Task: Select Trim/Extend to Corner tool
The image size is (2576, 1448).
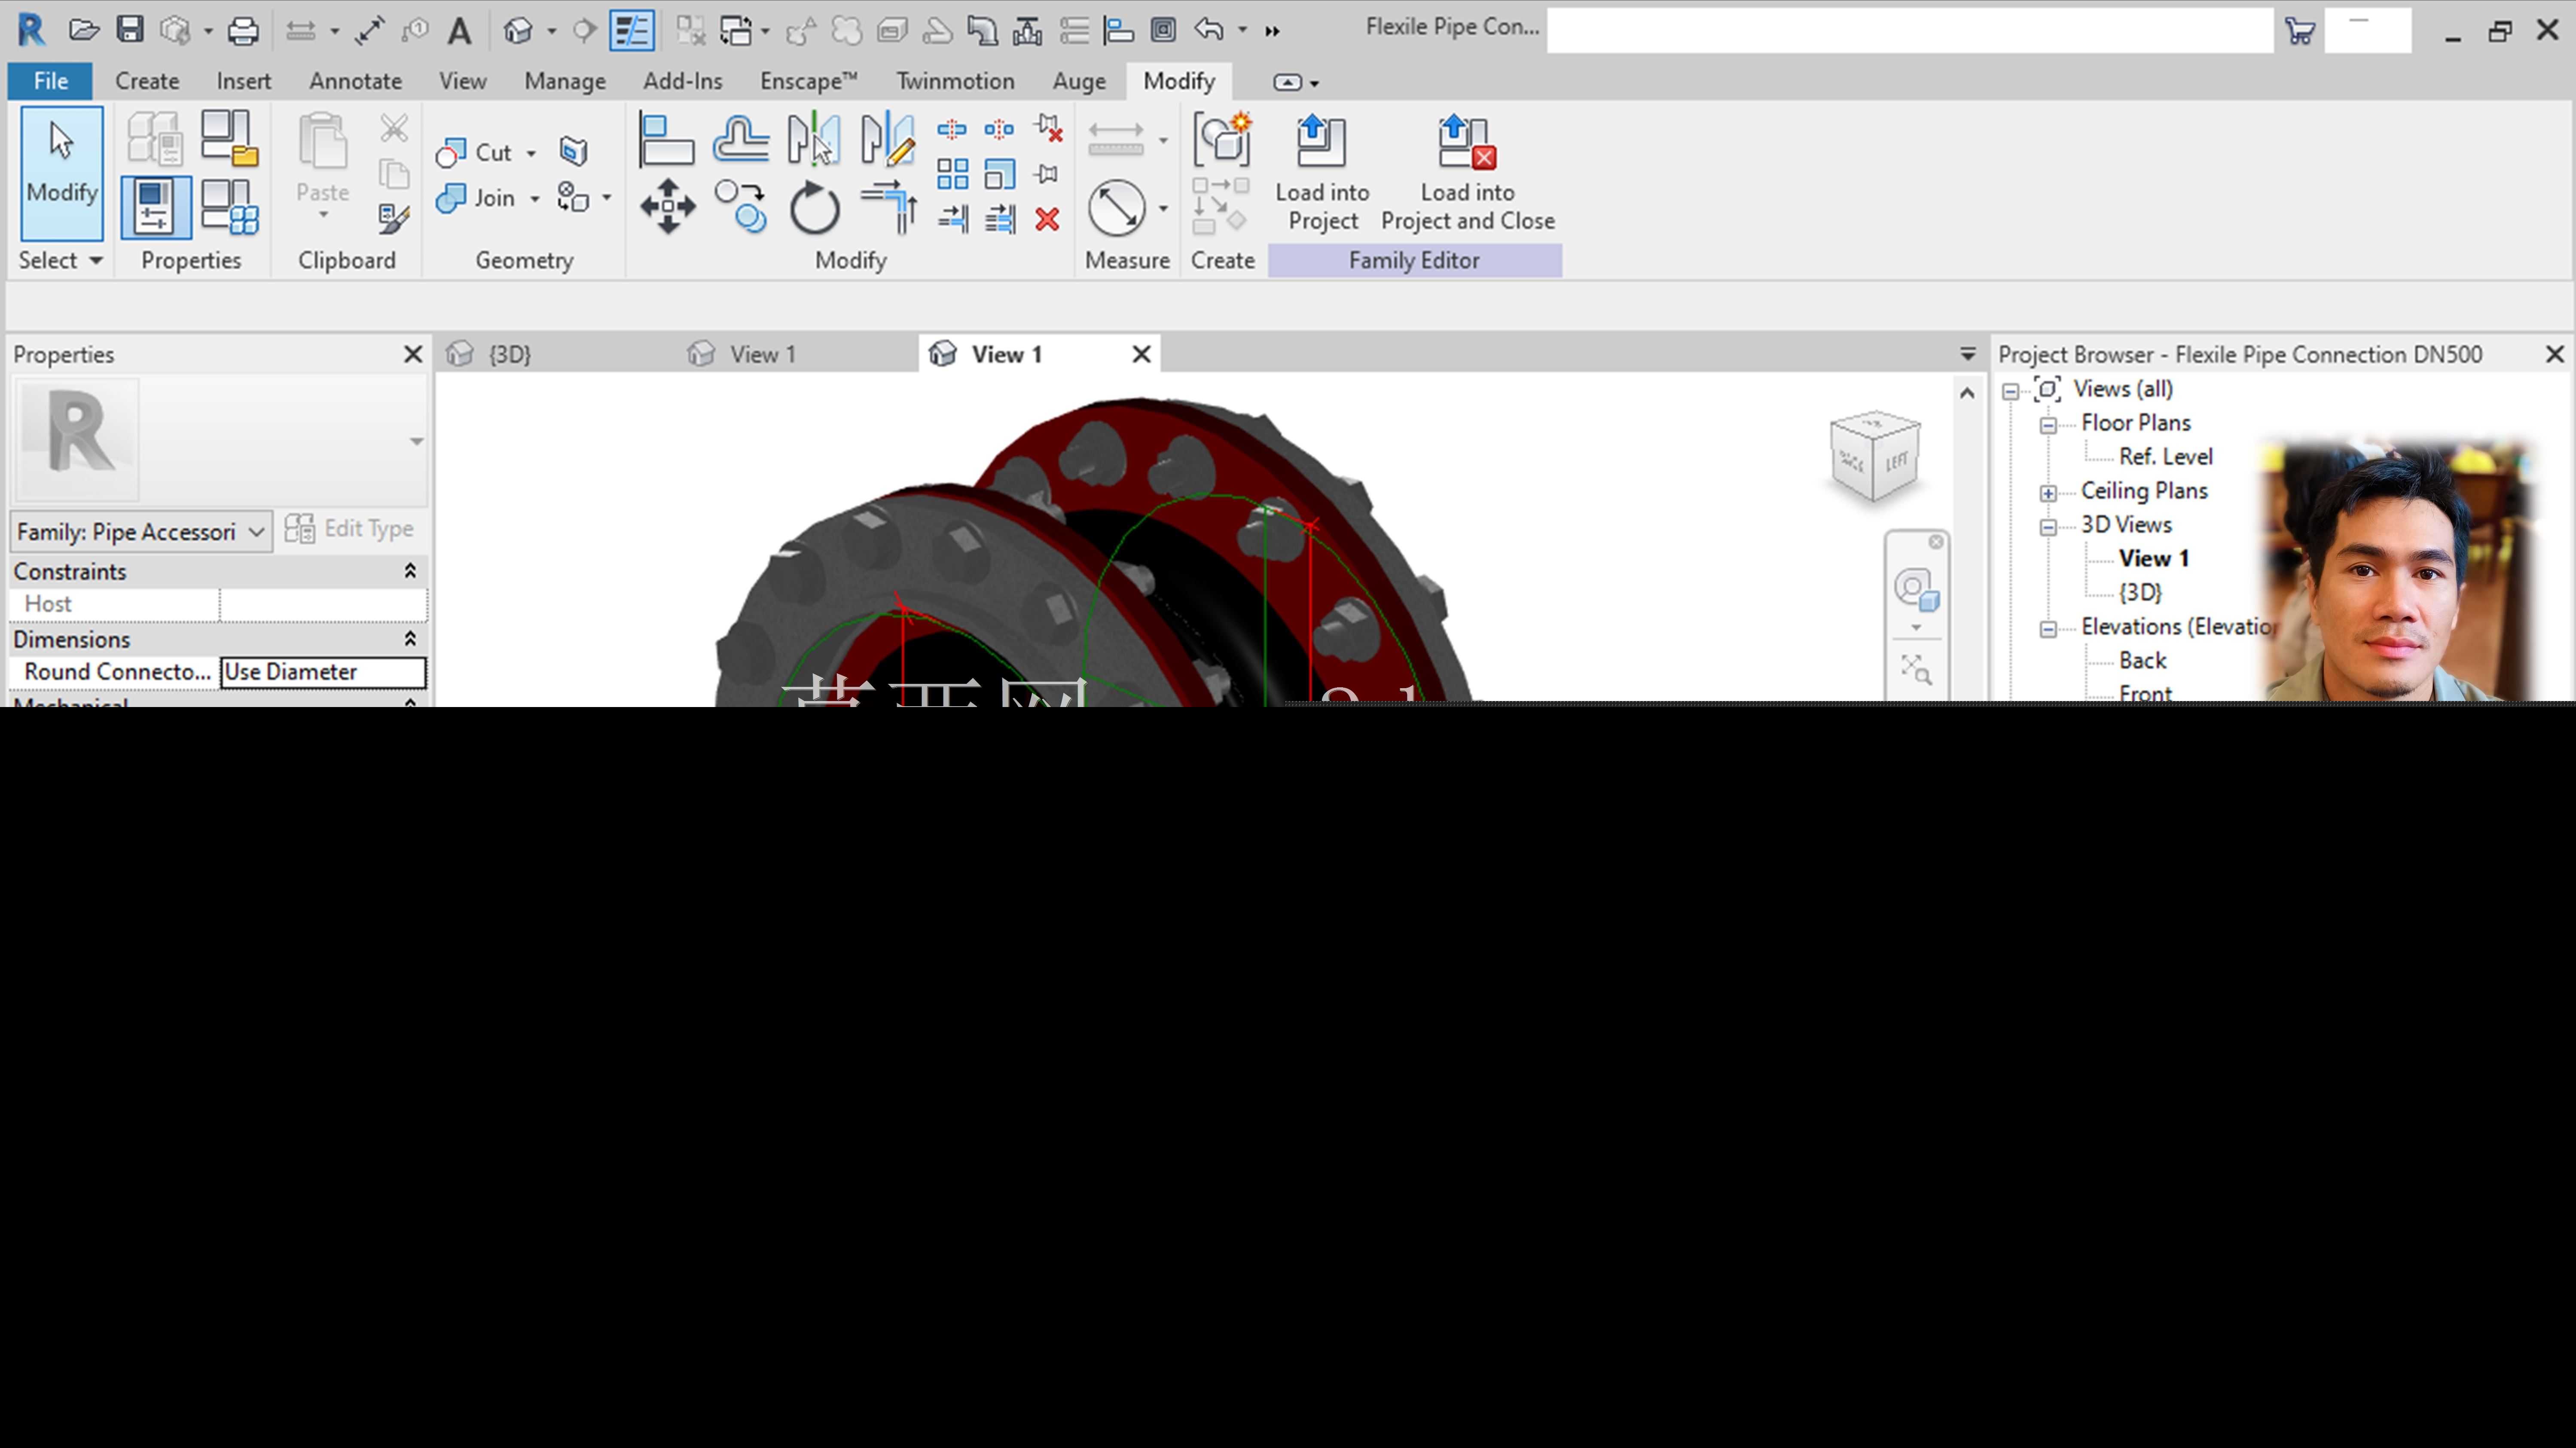Action: point(889,207)
